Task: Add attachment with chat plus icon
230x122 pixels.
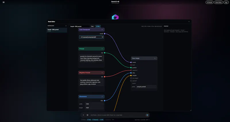Action: tap(83, 115)
